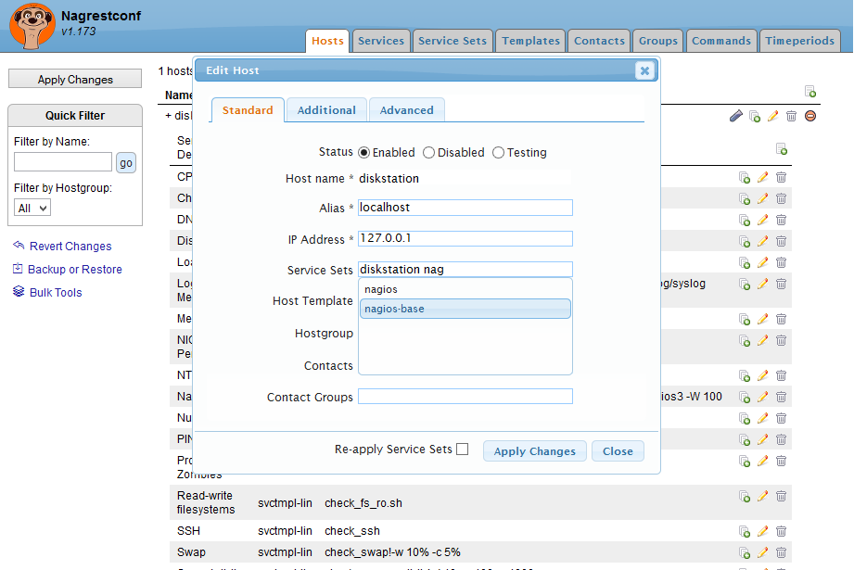Viewport: 854px width, 570px height.
Task: Delete the service ending with -W 100
Action: click(x=781, y=397)
